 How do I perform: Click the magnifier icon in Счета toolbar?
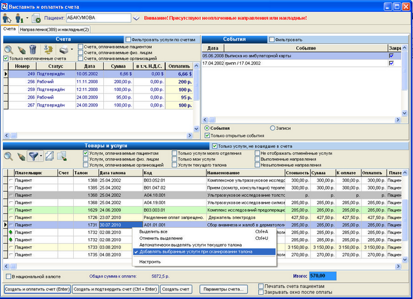point(9,50)
